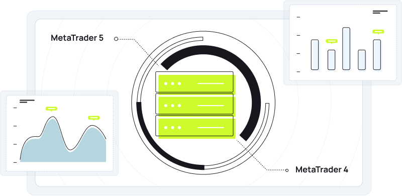This screenshot has width=402, height=196.
Task: Open the bar chart card
Action: point(343,43)
